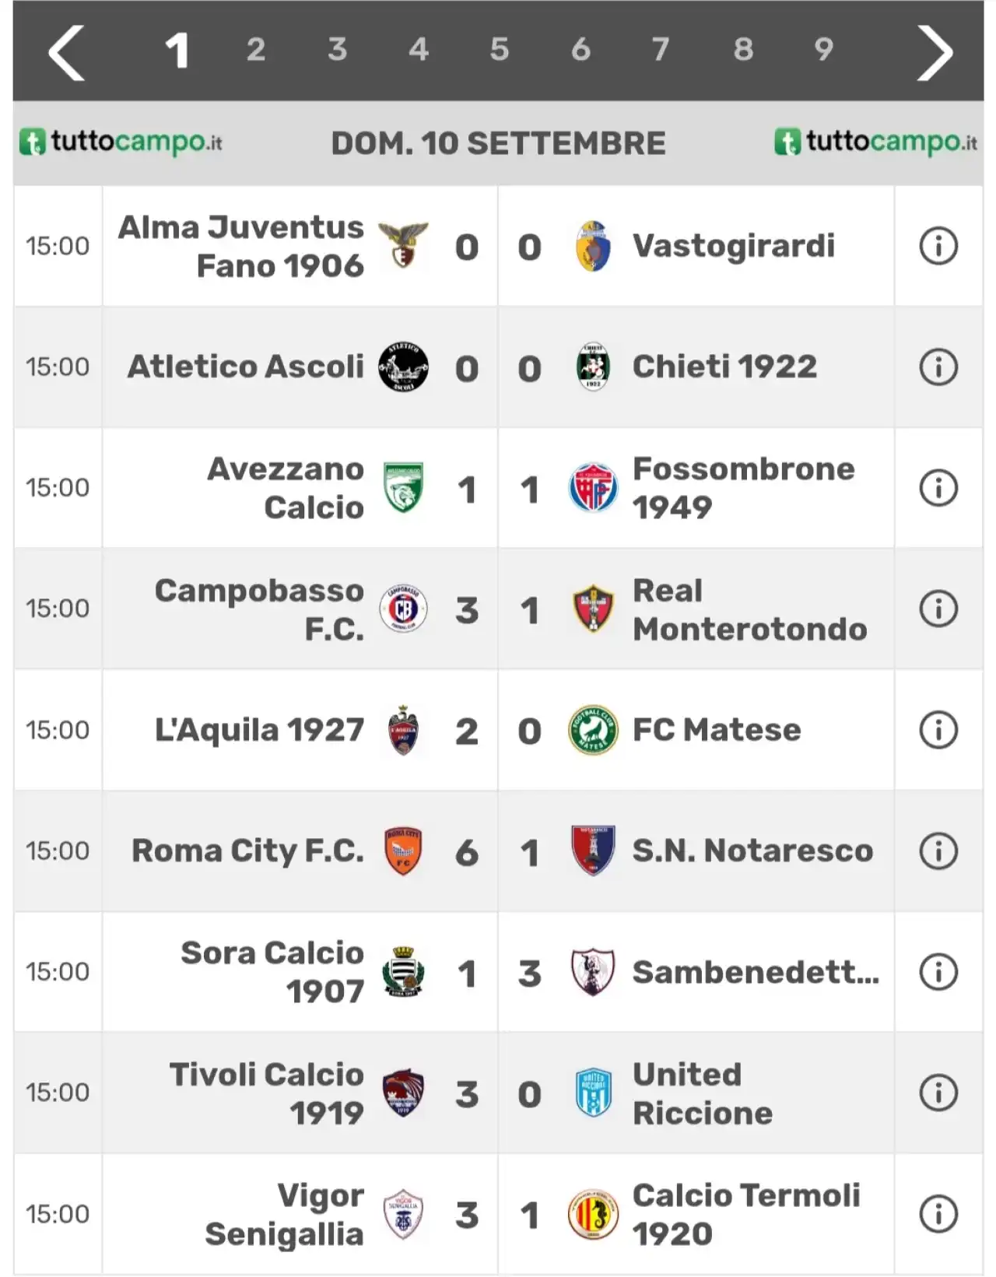Switch to matchday 5 tab
The height and width of the screenshot is (1277, 996).
tap(499, 50)
